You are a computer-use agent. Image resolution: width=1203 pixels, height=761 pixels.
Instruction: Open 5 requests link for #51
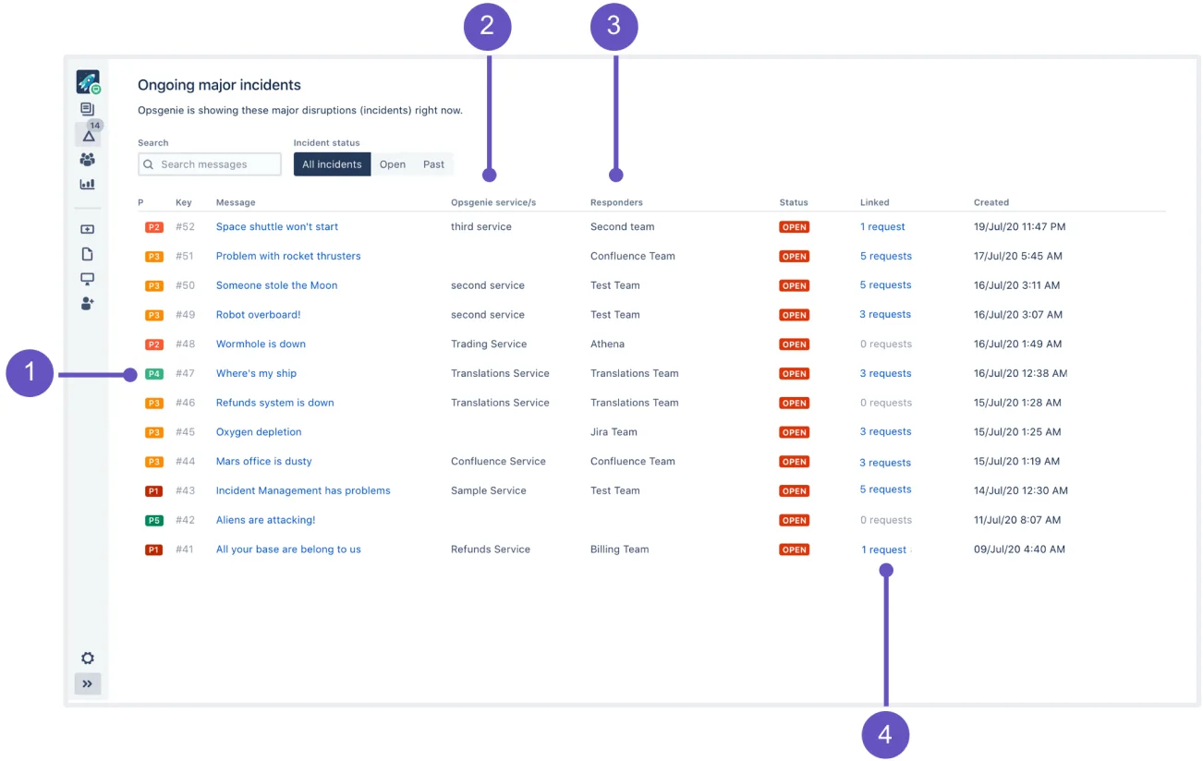886,256
